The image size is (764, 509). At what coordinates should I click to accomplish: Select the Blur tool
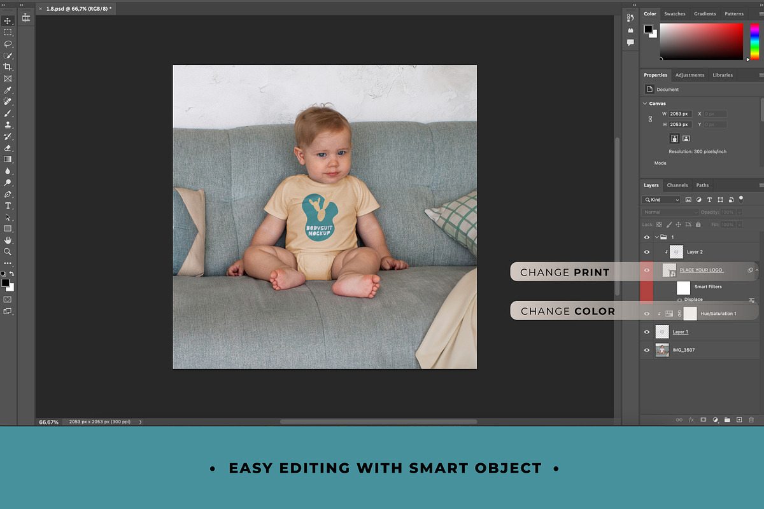(8, 171)
